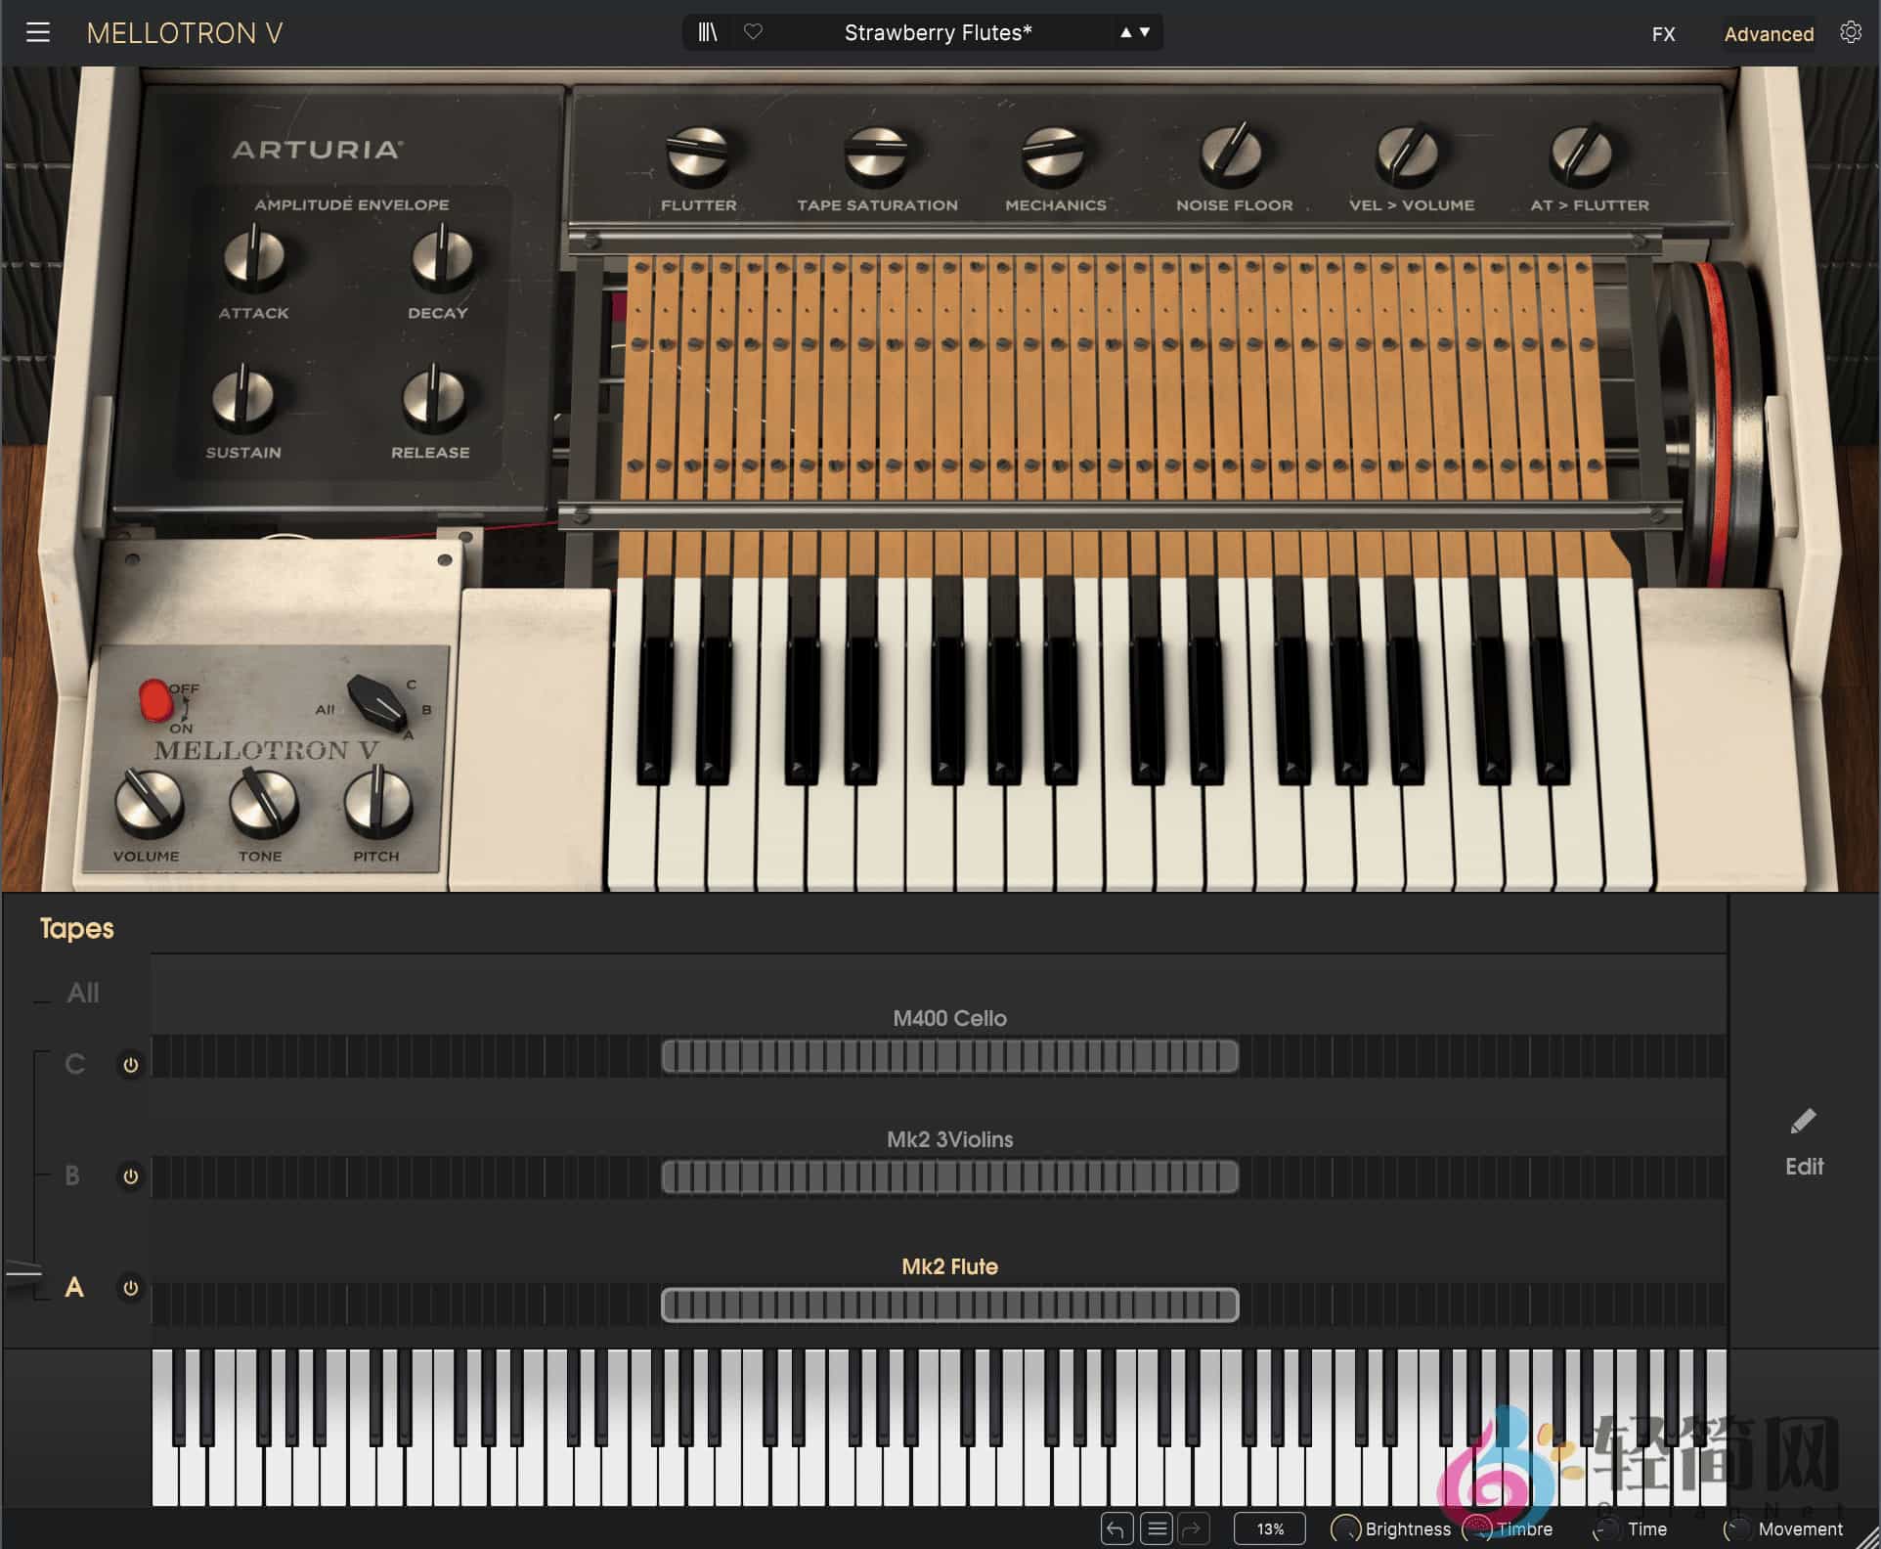Switch to the Advanced view
This screenshot has width=1881, height=1549.
(1768, 33)
